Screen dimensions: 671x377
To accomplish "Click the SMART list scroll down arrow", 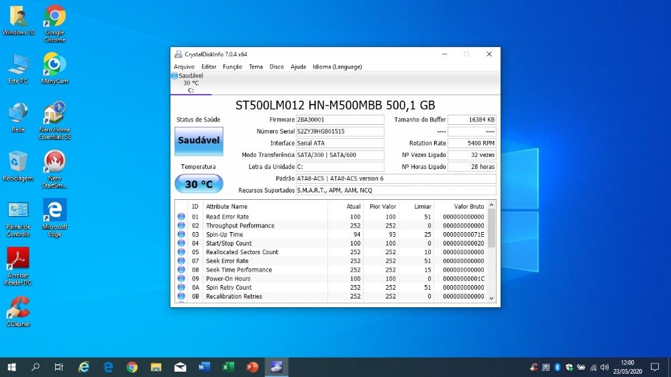I will [491, 299].
